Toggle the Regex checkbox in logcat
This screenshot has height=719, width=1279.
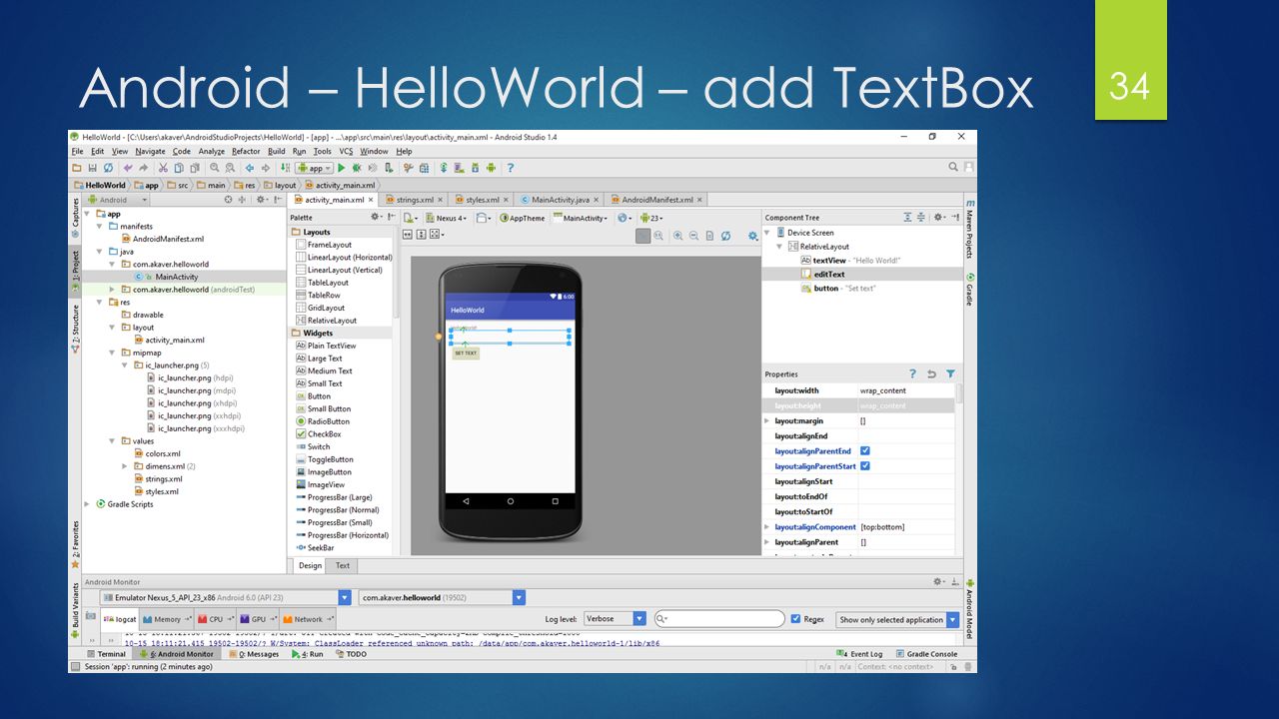point(795,619)
